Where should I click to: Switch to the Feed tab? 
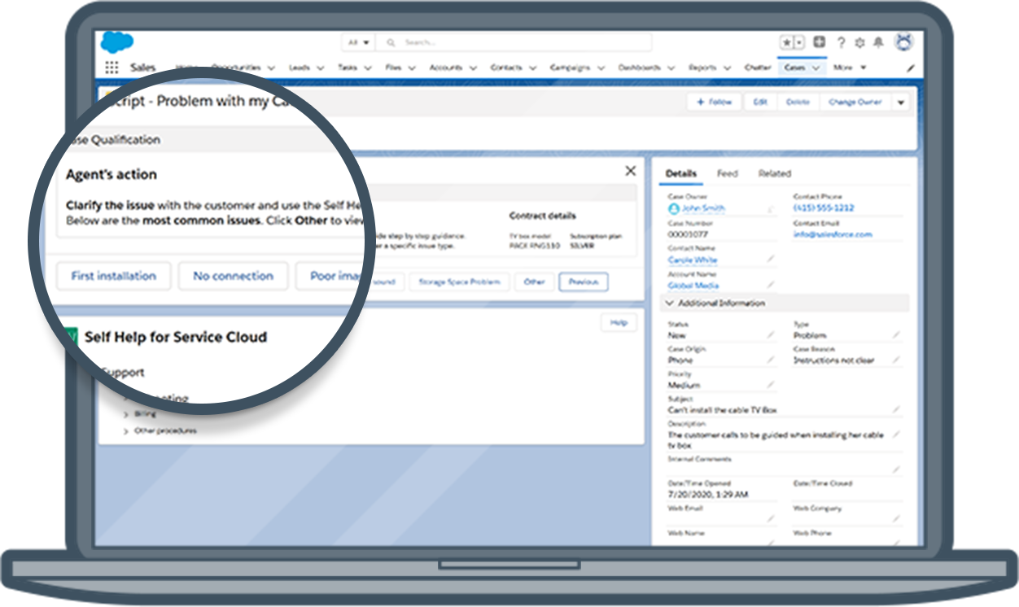click(x=727, y=173)
